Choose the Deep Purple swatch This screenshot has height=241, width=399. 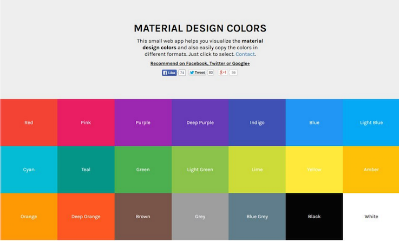click(x=200, y=123)
